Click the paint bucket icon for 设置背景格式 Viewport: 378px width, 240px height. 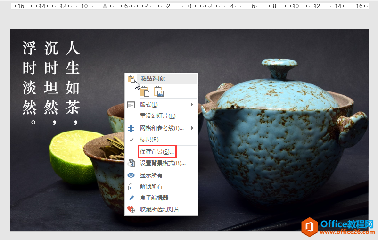tap(131, 163)
